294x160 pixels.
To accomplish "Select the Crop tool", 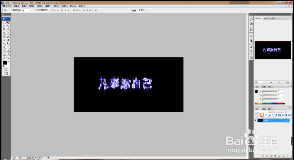I will (4, 29).
